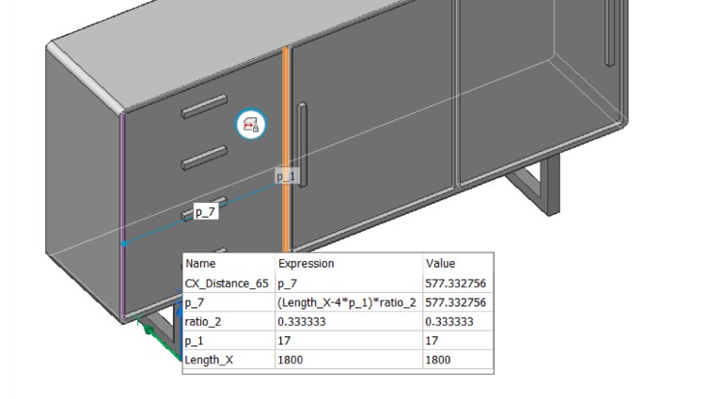The image size is (722, 399).
Task: Click the ratio_2 value cell 0.333333
Action: [x=458, y=321]
